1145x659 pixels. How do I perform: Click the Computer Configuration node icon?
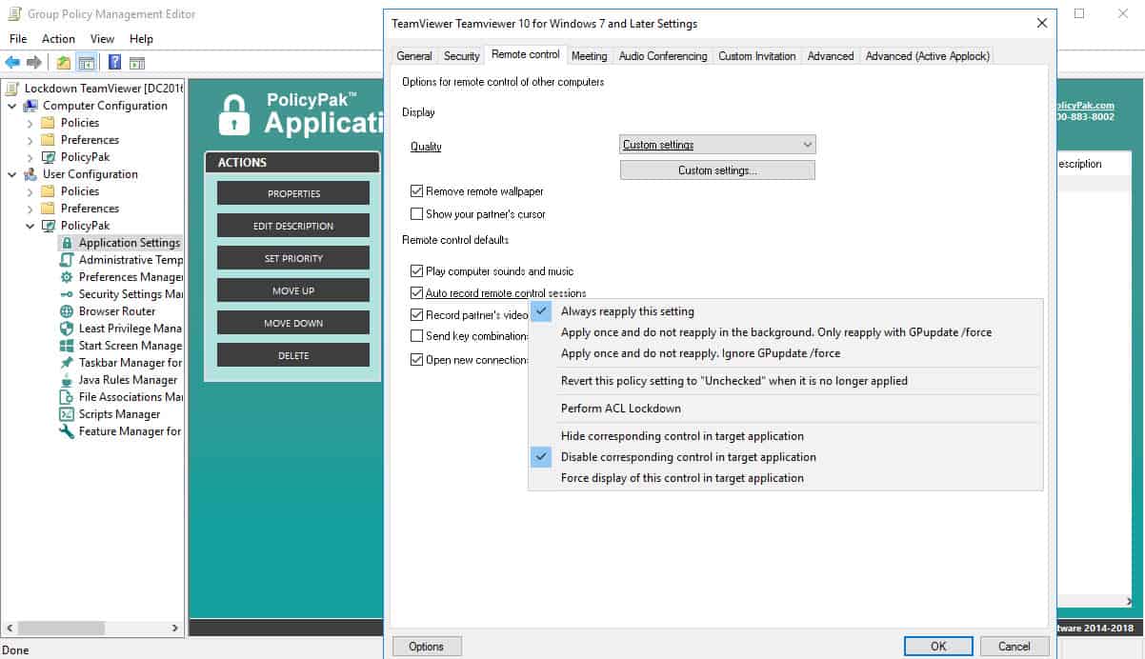pos(30,106)
